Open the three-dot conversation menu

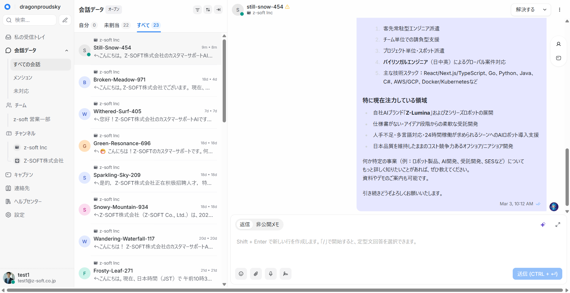[560, 10]
